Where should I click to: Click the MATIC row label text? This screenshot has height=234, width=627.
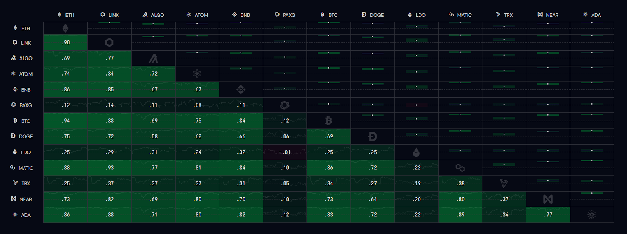[x=26, y=168]
